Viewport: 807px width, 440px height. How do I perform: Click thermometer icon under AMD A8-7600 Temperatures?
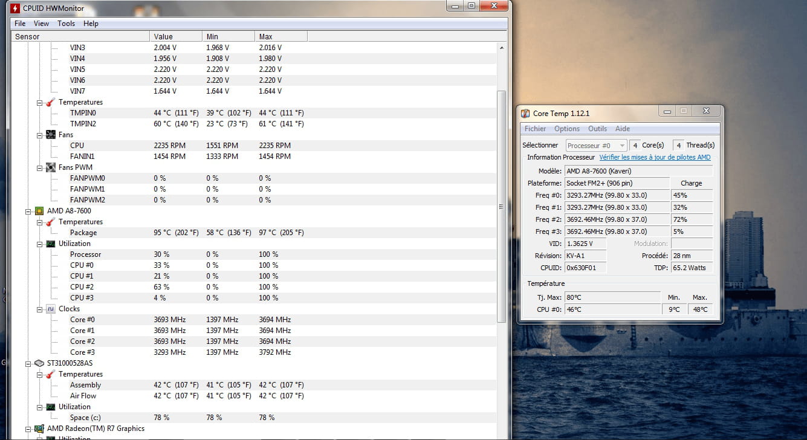pyautogui.click(x=51, y=222)
